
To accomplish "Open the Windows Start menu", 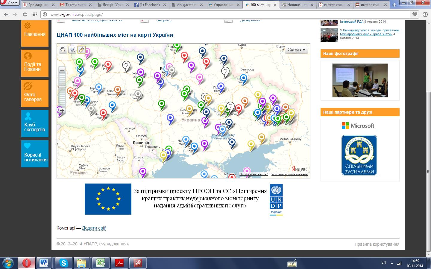I will point(8,263).
